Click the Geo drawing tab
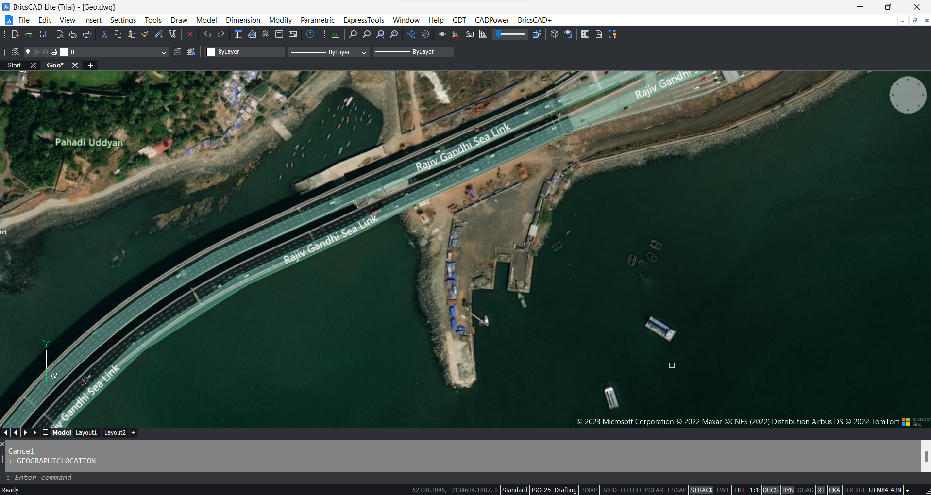Screen dimensions: 931x495 pos(54,65)
